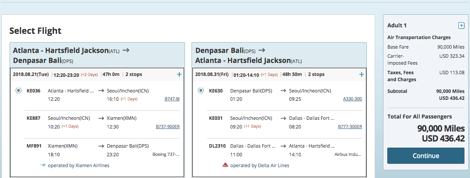Expand Adult 1 fare details plus icon
Screen dimensions: 470x178
tap(461, 26)
